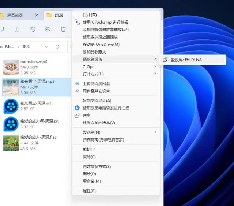This screenshot has height=206, width=234.
Task: Select the monsters.mp3 file thumbnail
Action: click(x=11, y=67)
